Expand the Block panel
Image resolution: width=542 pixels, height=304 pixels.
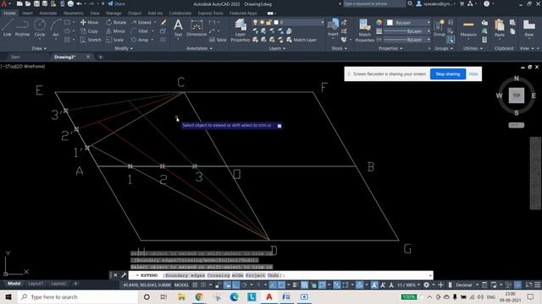pyautogui.click(x=339, y=49)
